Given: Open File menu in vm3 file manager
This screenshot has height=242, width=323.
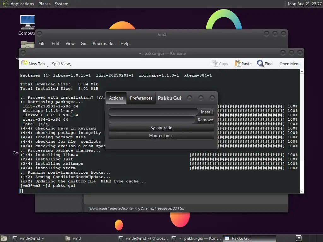Looking at the screenshot, I should pyautogui.click(x=42, y=43).
